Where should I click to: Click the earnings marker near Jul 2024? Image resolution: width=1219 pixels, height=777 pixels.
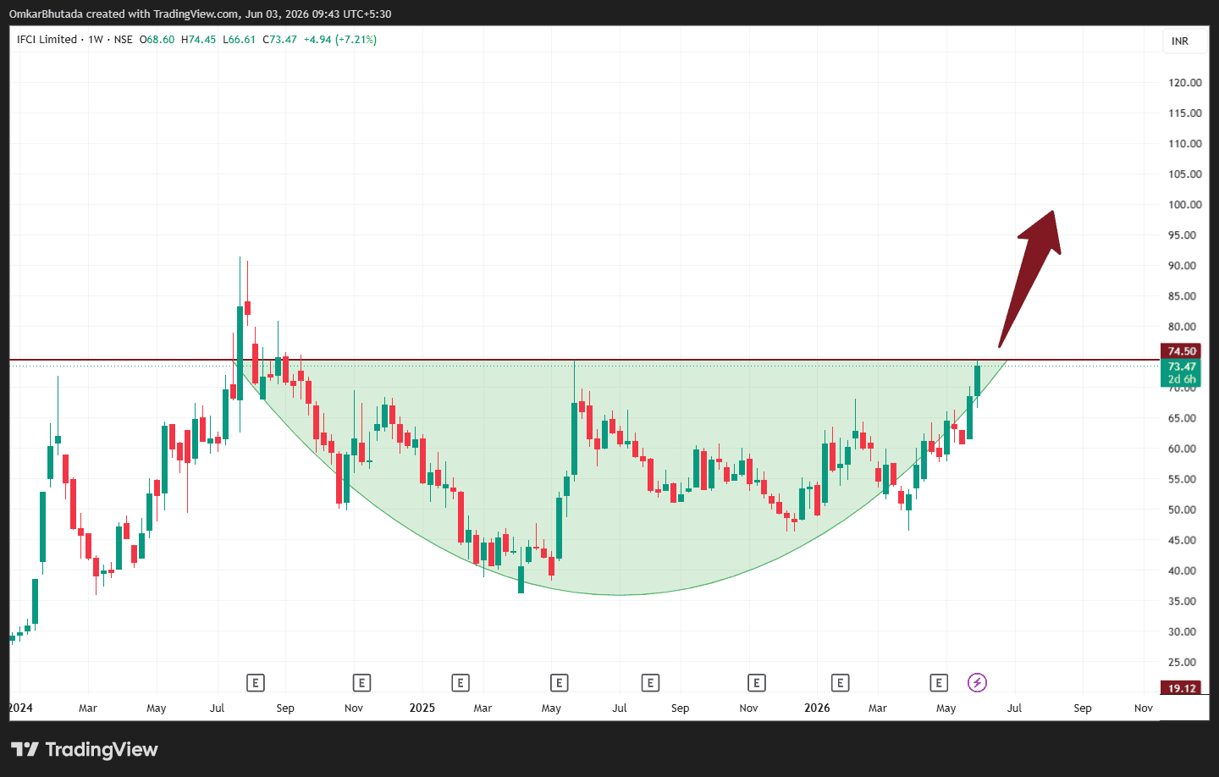pyautogui.click(x=256, y=682)
